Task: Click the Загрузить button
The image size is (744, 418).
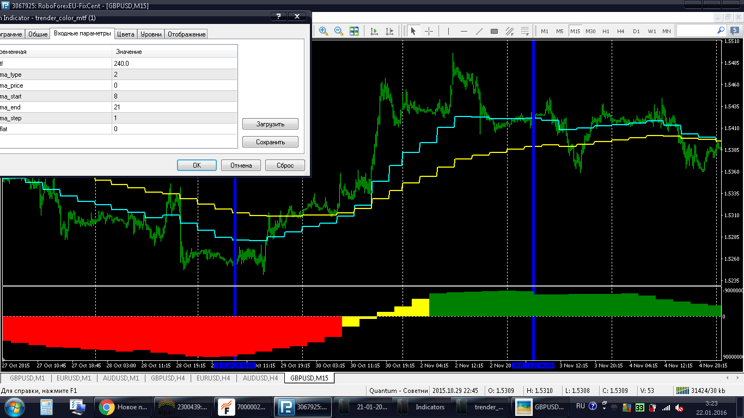Action: (x=271, y=124)
